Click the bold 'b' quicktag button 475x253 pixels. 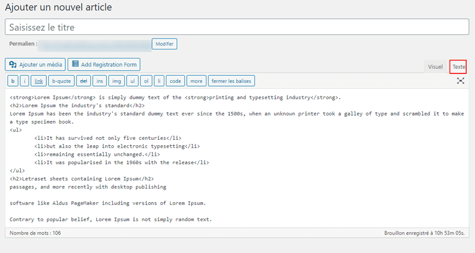point(12,81)
